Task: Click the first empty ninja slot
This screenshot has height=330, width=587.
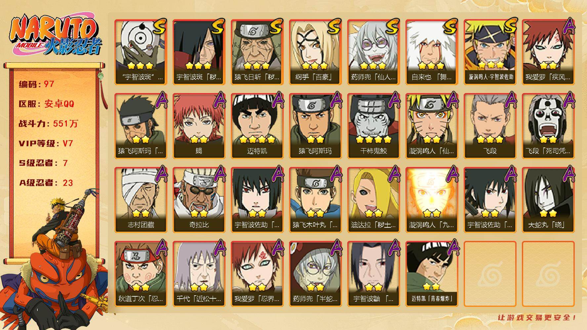Action: [490, 274]
